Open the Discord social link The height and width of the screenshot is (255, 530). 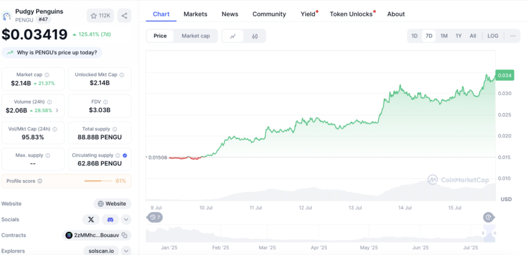click(110, 219)
